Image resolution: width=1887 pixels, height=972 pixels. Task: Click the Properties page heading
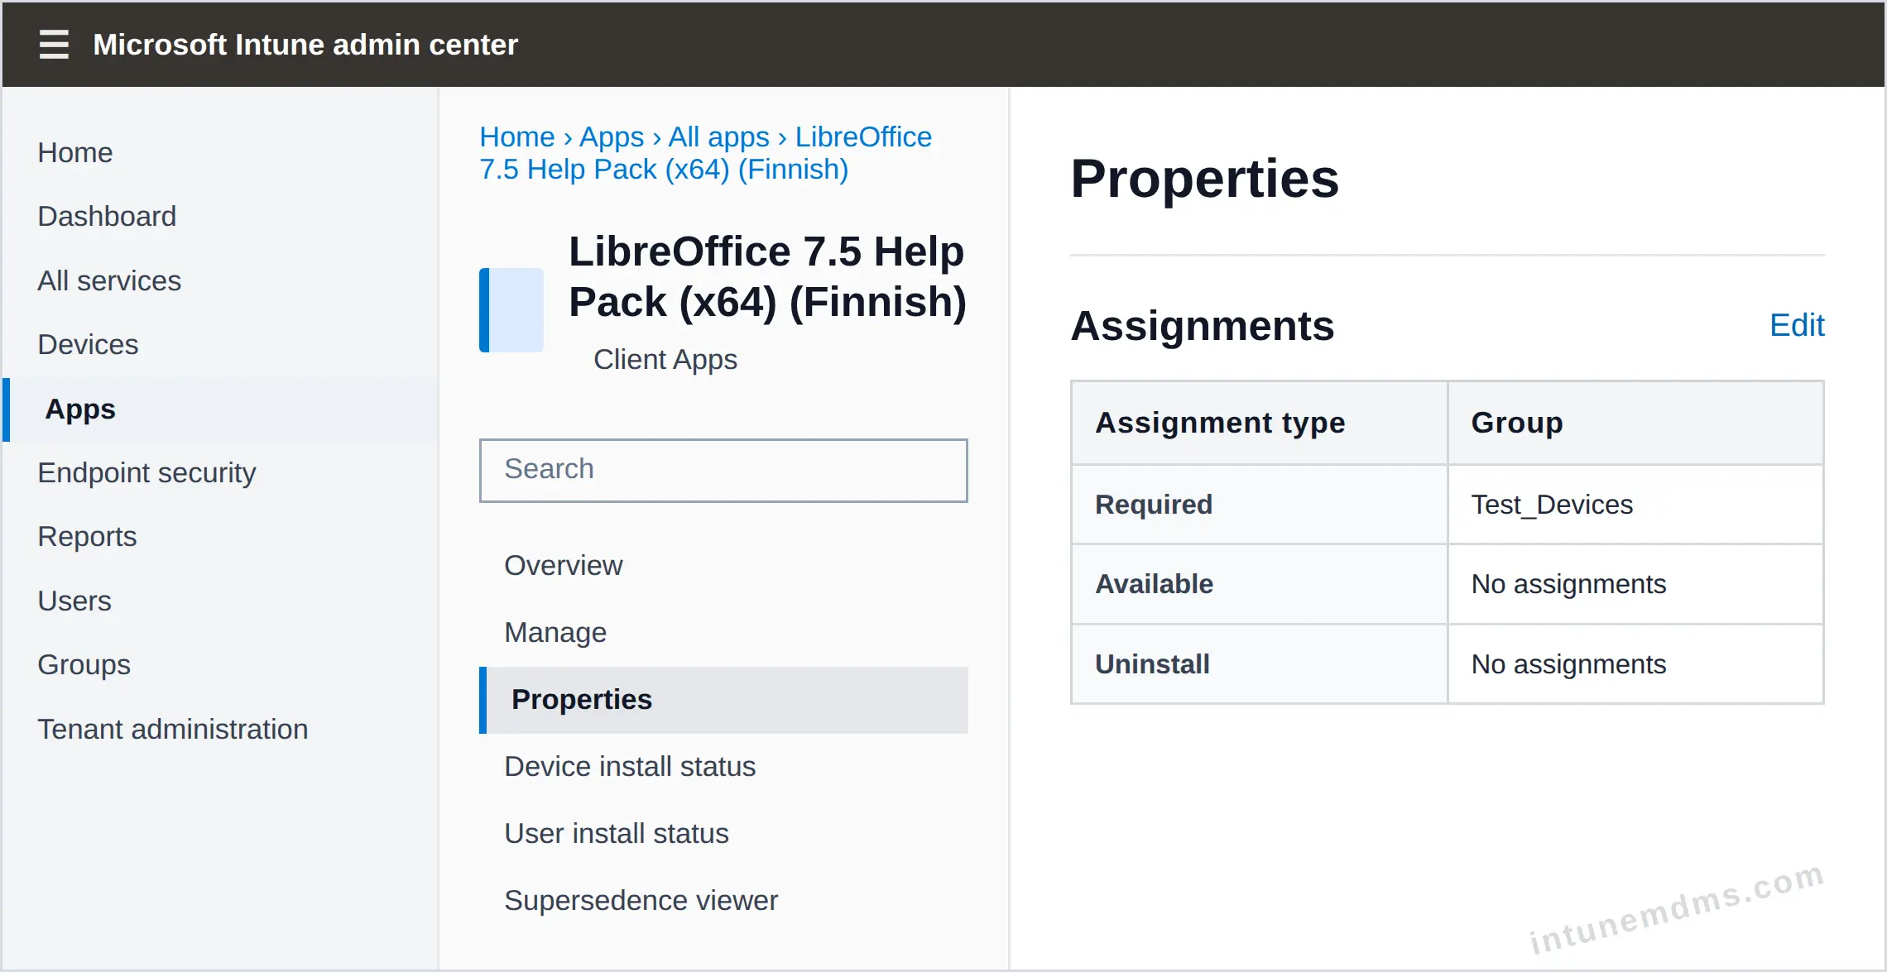click(1204, 179)
